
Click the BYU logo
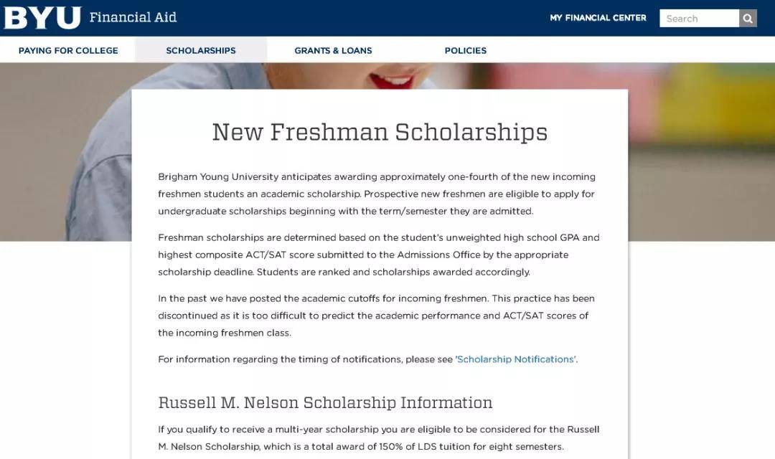42,18
